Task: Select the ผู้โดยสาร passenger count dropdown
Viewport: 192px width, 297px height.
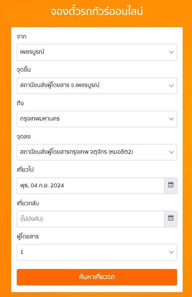Action: click(x=97, y=252)
